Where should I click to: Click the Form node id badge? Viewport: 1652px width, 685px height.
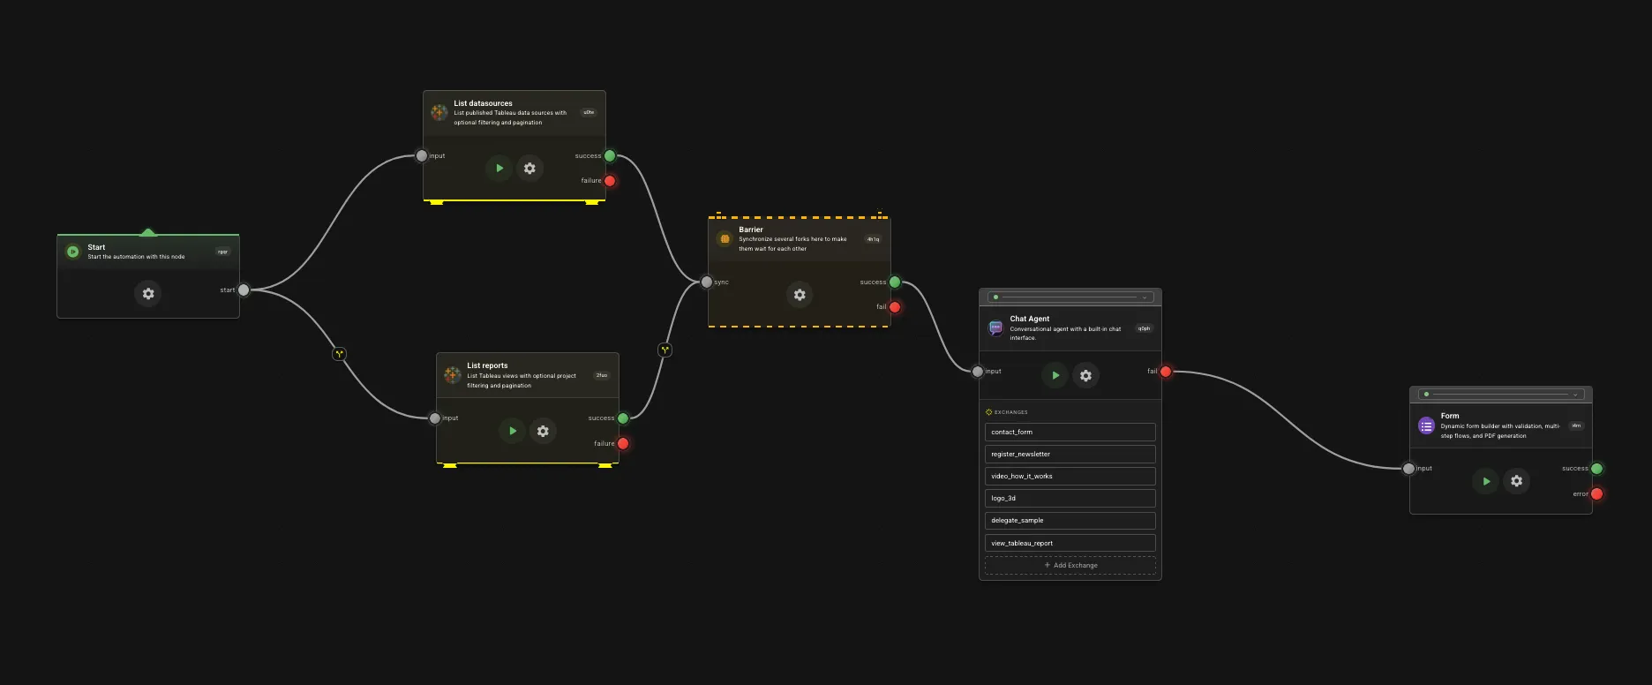click(x=1576, y=425)
